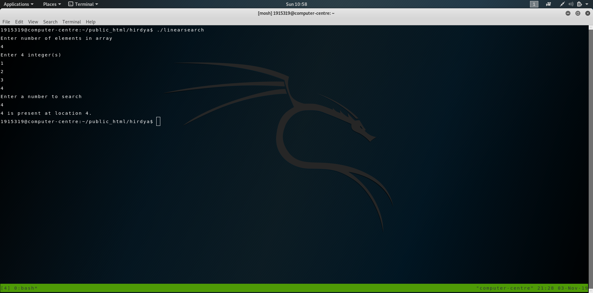
Task: Close the terminal window
Action: pyautogui.click(x=588, y=13)
